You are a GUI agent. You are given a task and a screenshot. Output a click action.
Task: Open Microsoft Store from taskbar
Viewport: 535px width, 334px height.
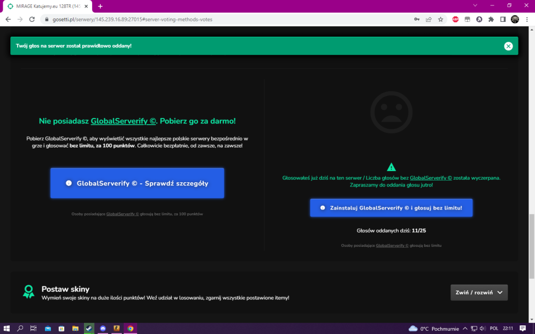point(62,329)
